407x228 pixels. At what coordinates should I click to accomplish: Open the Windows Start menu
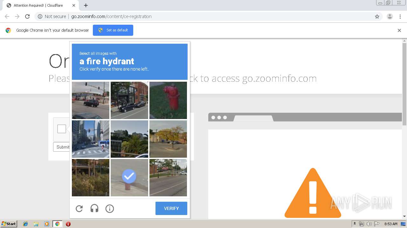click(9, 224)
